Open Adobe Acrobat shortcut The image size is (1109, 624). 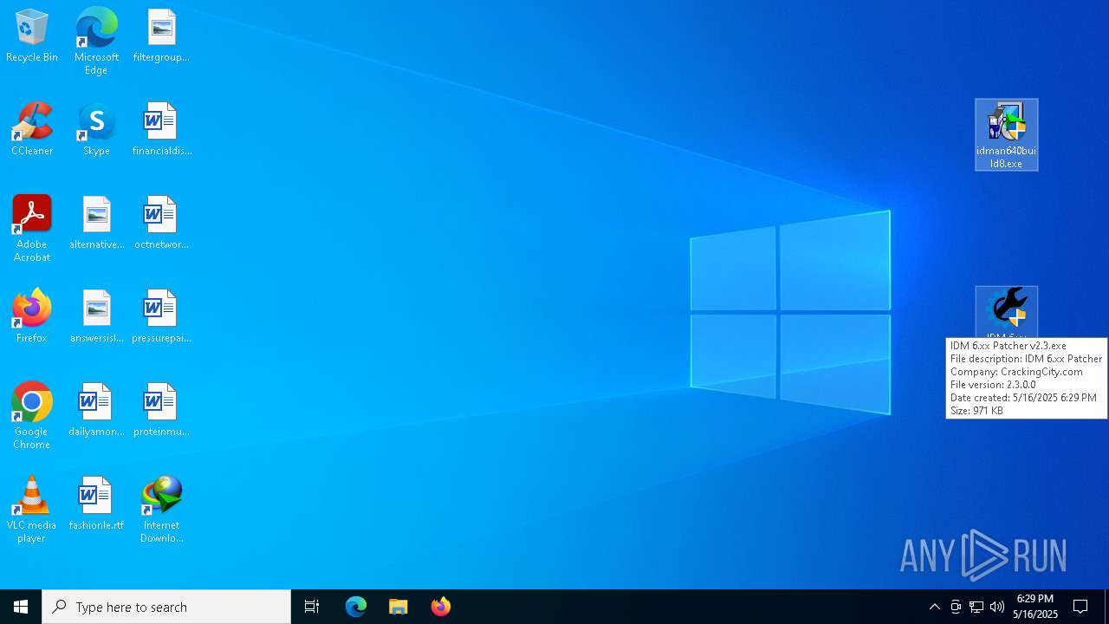tap(32, 229)
